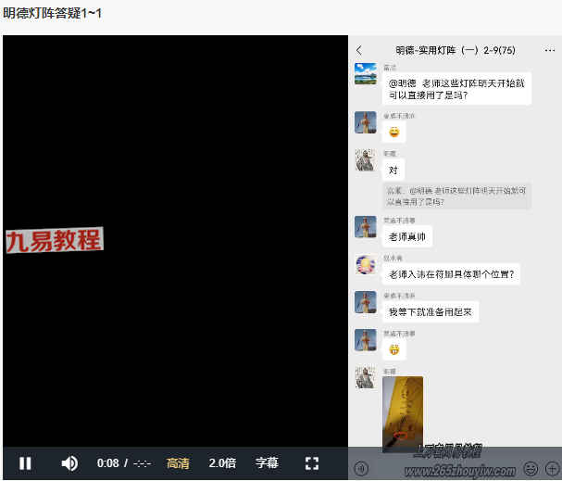Open the 高清 quality selector
The image size is (562, 481).
178,463
